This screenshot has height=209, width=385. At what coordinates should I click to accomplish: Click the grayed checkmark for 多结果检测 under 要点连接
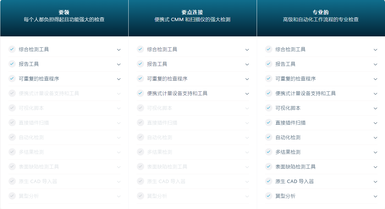(x=141, y=152)
